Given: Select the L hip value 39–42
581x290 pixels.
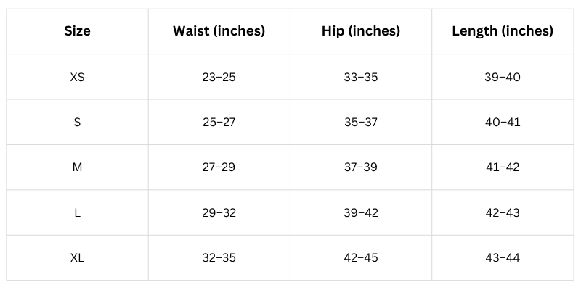Looking at the screenshot, I should [x=361, y=212].
